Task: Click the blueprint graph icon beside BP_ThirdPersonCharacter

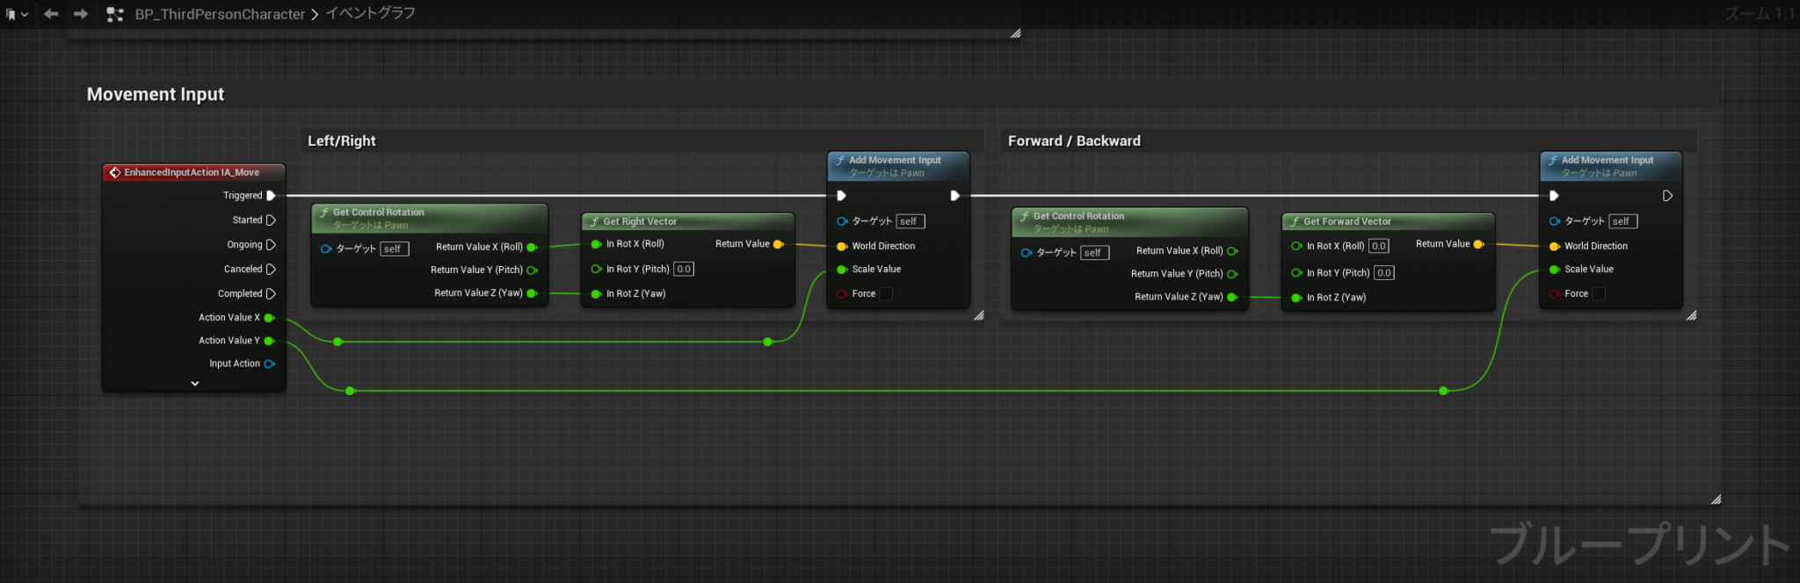Action: [x=114, y=14]
